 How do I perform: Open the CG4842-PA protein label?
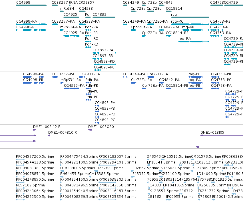(x=169, y=80)
